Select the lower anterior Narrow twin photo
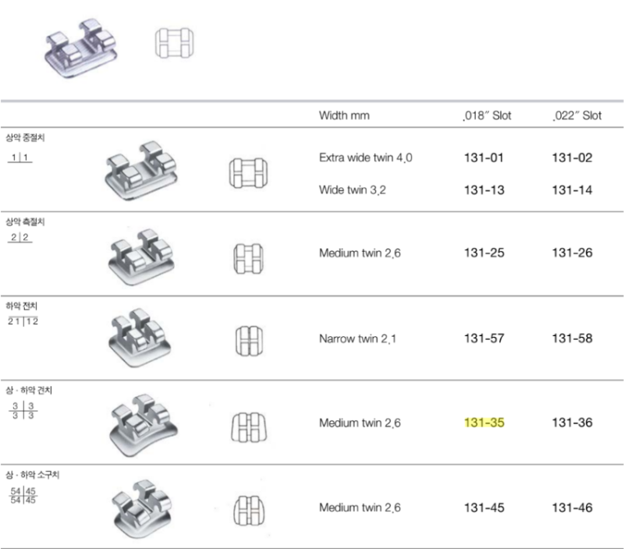Screen dimensions: 624x549 pos(140,338)
